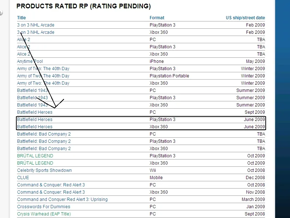The image size is (290, 218).
Task: Open Battlefield Heroes Xbox 360 row link
Action: tap(34, 127)
